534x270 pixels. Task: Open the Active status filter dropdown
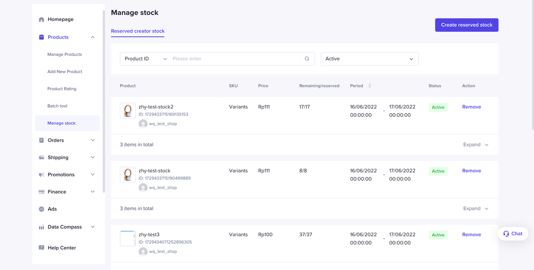tap(369, 59)
